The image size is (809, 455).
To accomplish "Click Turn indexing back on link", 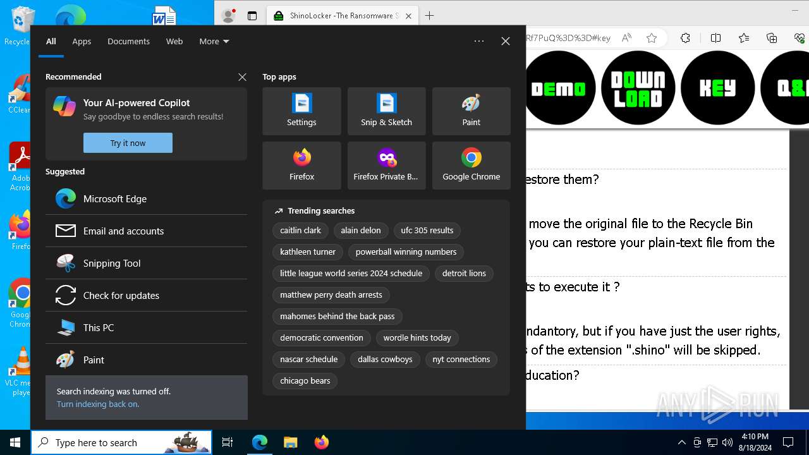I will [98, 404].
